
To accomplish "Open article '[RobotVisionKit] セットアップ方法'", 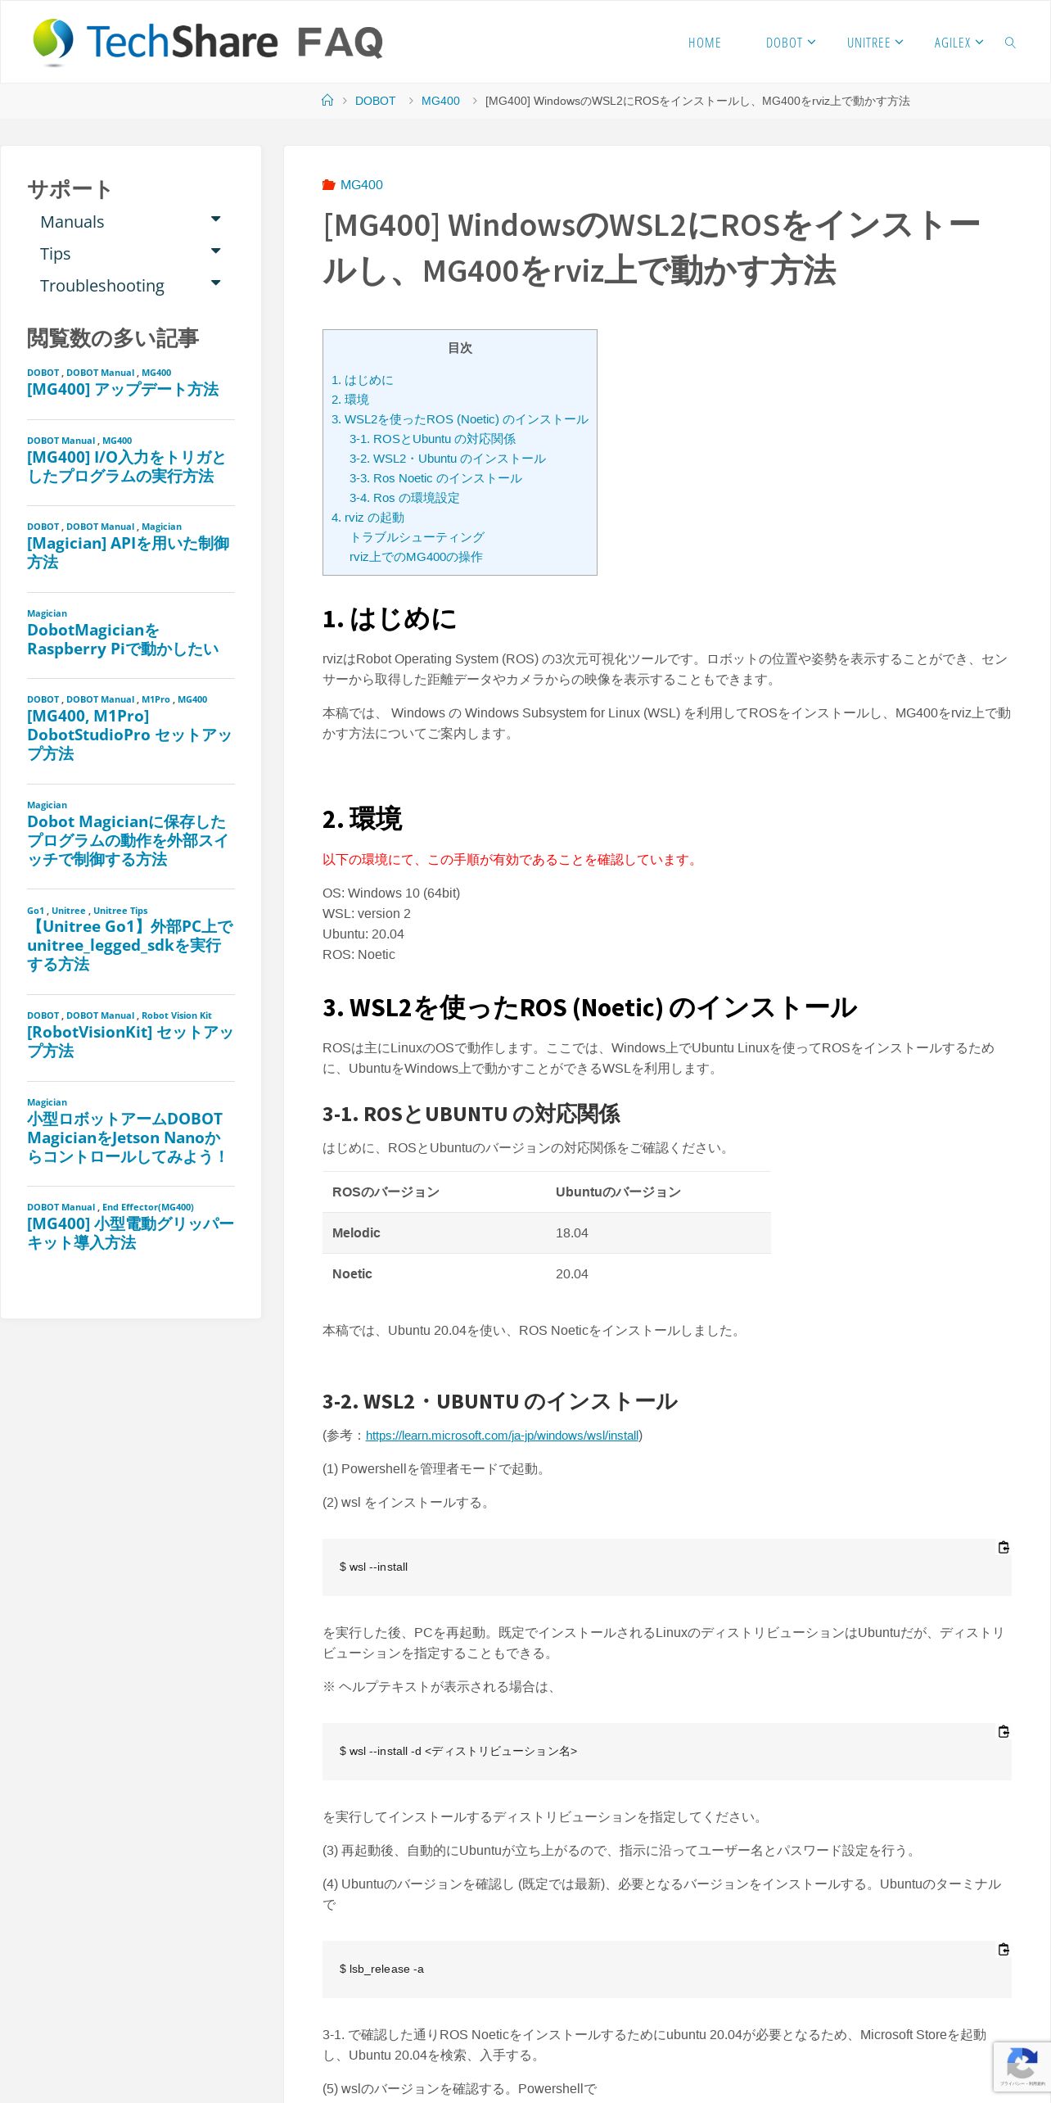I will point(130,1042).
